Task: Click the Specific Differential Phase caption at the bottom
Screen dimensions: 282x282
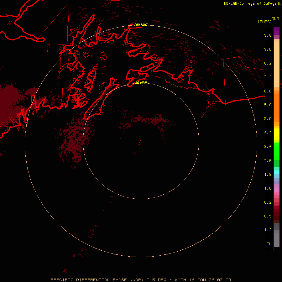Action: point(141,280)
